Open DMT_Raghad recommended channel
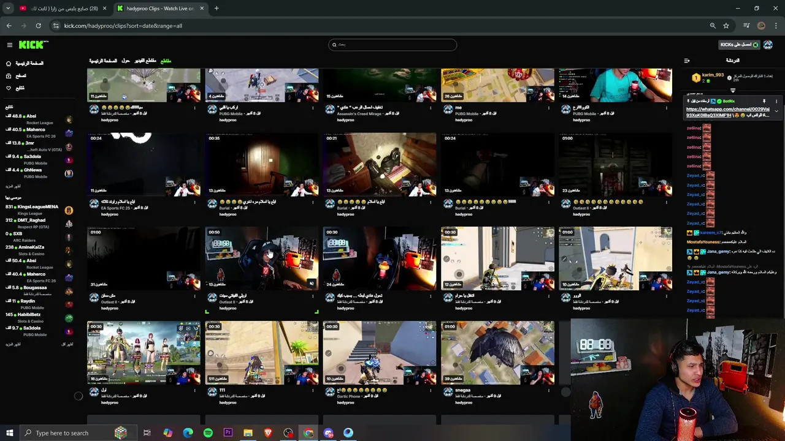Image resolution: width=785 pixels, height=441 pixels. click(39, 224)
